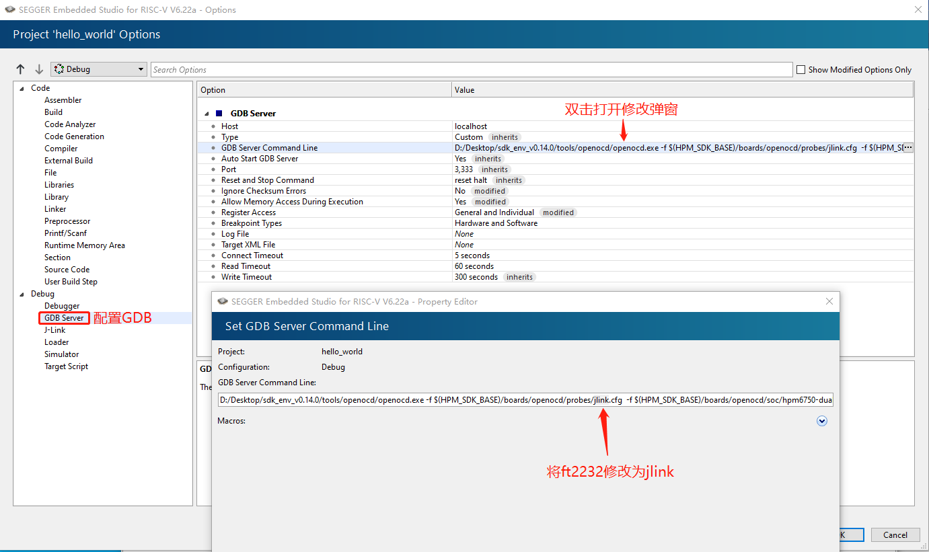Click the down arrow next to the configuration dropdown

39,69
